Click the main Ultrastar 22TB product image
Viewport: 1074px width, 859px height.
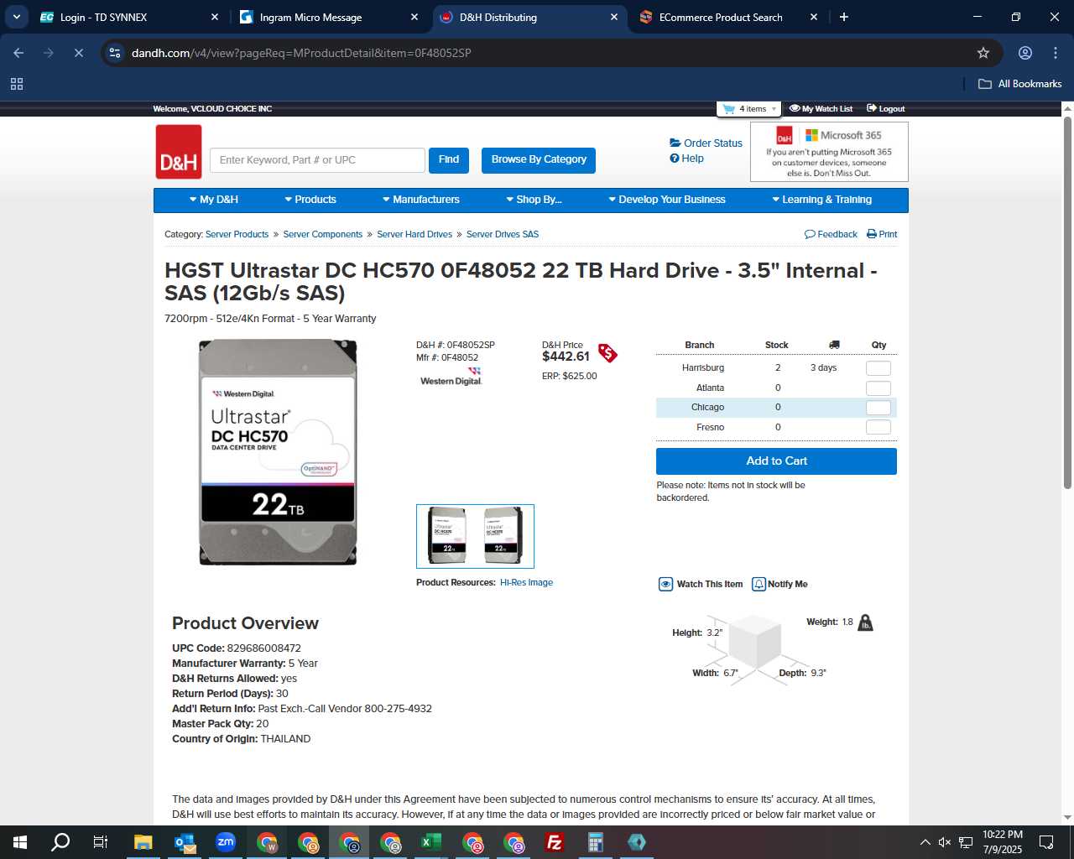278,452
